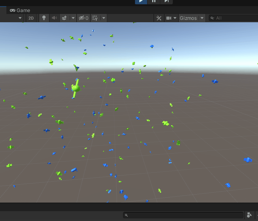This screenshot has height=221, width=258.
Task: Switch to the Game tab
Action: (x=20, y=10)
